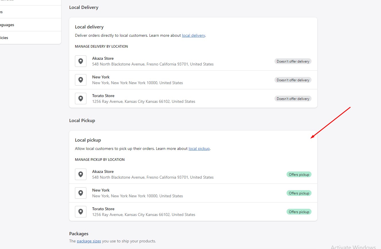Follow the 'package sizes' link
The image size is (381, 249).
pos(89,241)
